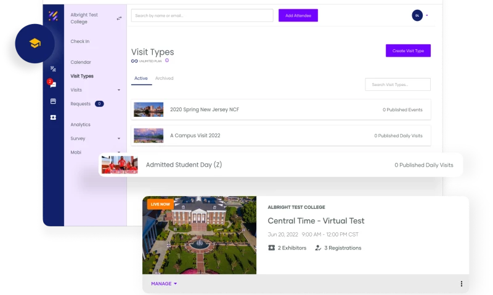Open Survey in the sidebar
The height and width of the screenshot is (295, 493).
click(x=78, y=138)
